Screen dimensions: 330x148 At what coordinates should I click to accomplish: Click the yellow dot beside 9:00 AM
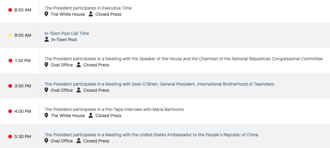tap(10, 35)
